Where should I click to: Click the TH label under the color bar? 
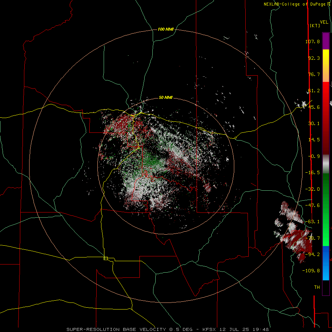[x=317, y=287]
